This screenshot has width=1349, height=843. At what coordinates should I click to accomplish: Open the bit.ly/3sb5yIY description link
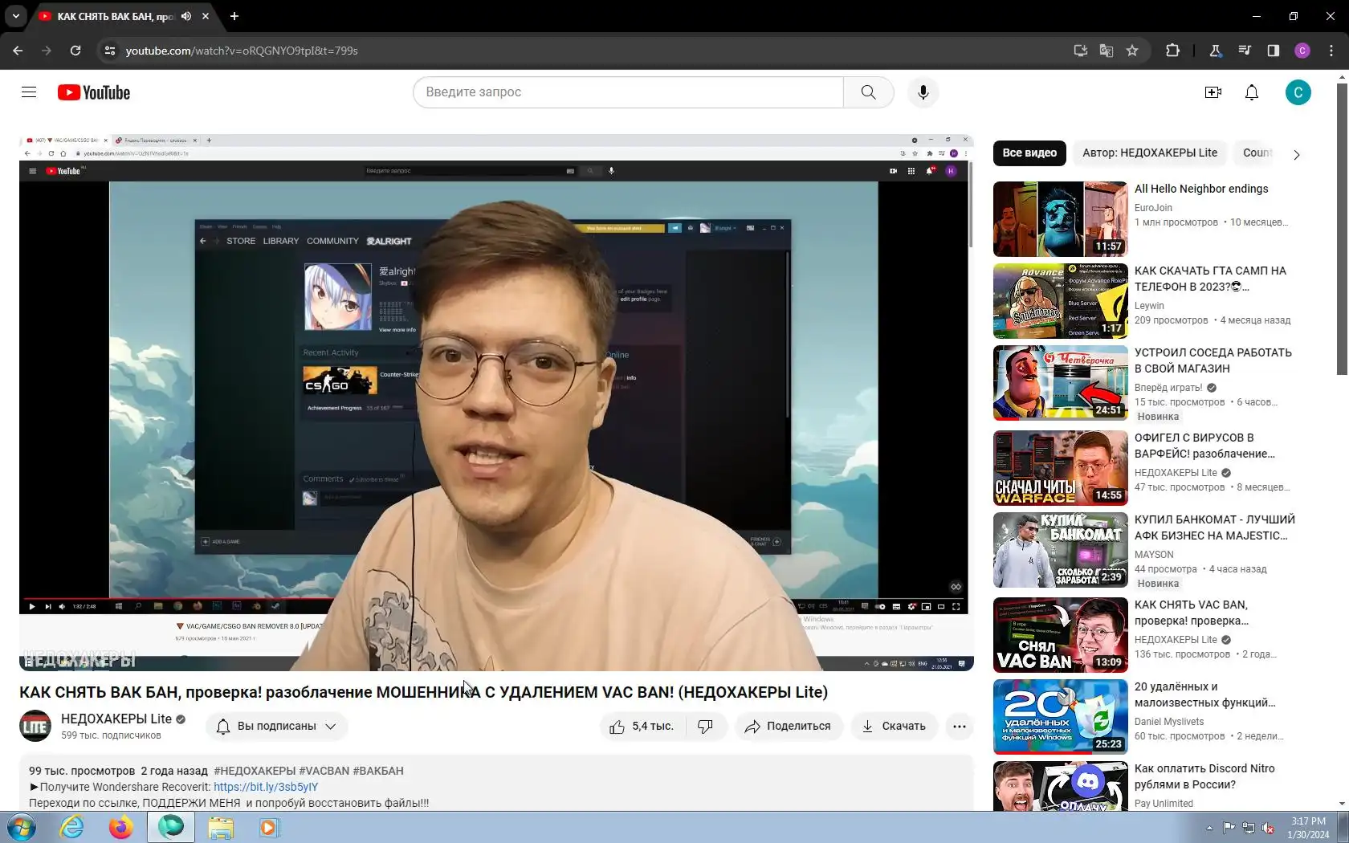coord(266,787)
